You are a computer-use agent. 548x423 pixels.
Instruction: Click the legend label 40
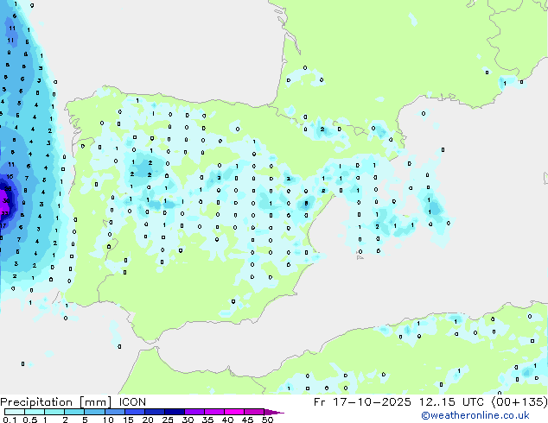(x=227, y=420)
